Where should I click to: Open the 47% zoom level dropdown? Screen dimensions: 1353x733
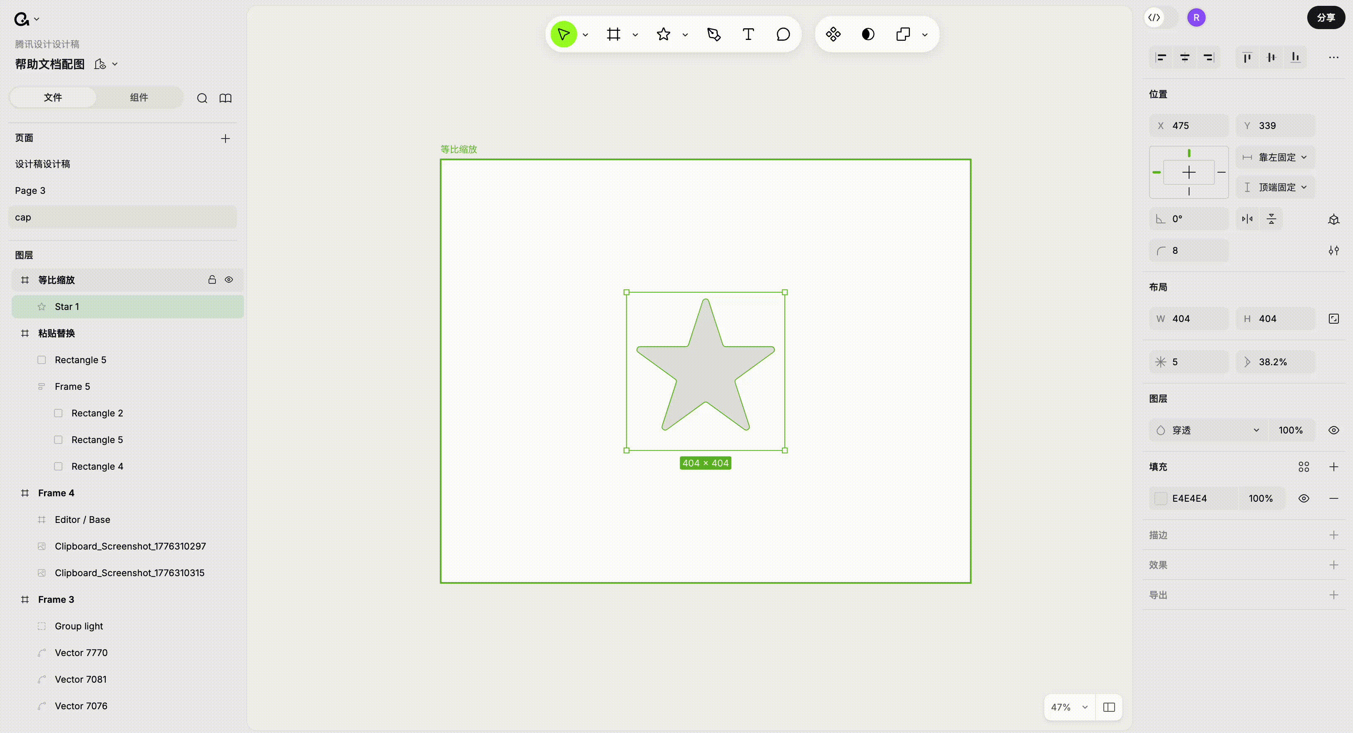click(x=1068, y=707)
